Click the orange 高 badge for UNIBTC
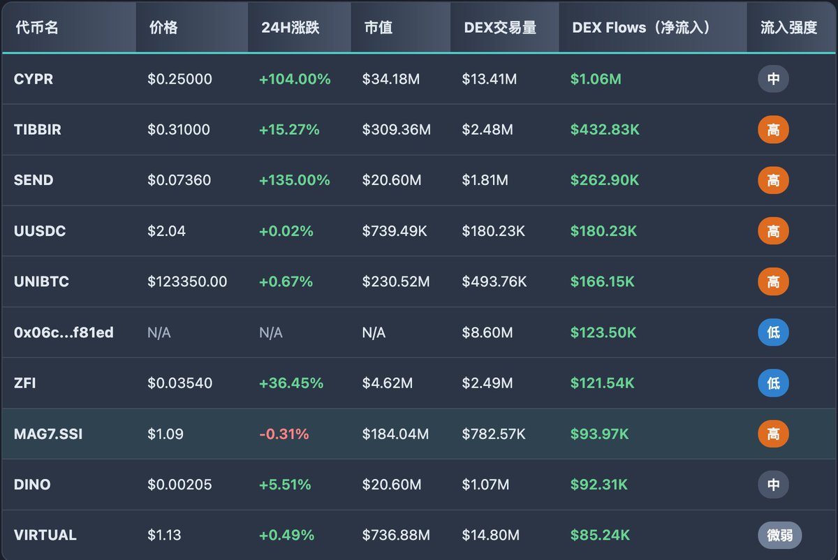Screen dimensions: 838x560 pos(773,282)
